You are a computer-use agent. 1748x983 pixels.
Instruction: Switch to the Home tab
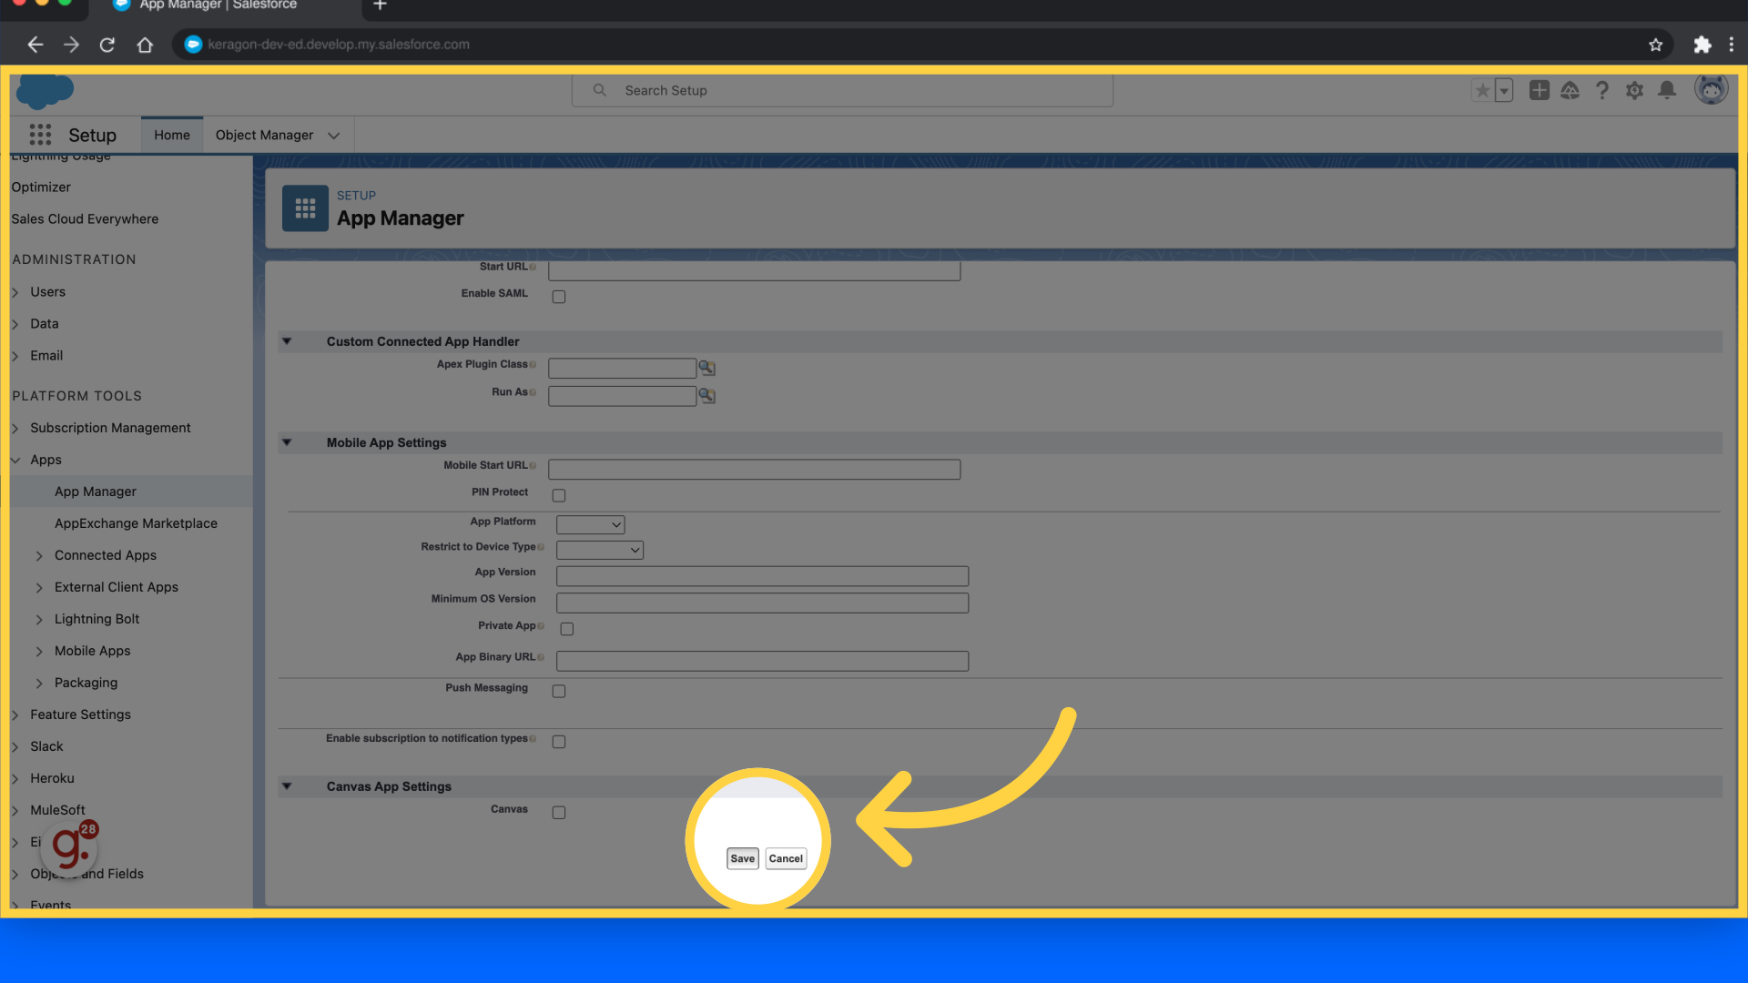172,135
